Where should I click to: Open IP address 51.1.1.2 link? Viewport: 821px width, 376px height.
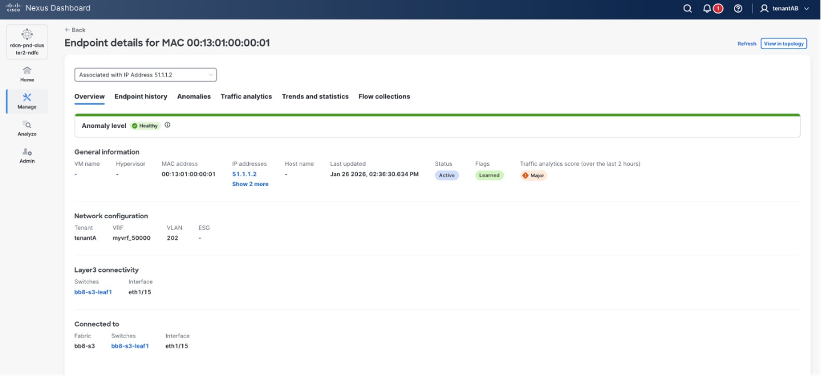click(x=244, y=174)
